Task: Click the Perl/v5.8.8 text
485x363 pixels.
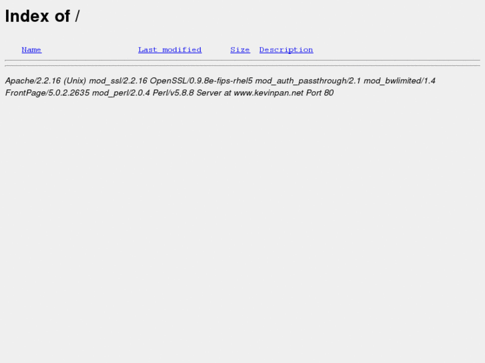Action: click(173, 93)
